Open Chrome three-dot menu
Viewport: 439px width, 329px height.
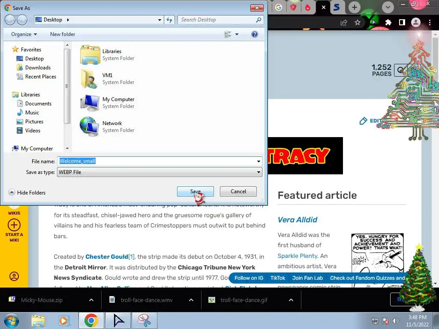tap(430, 22)
